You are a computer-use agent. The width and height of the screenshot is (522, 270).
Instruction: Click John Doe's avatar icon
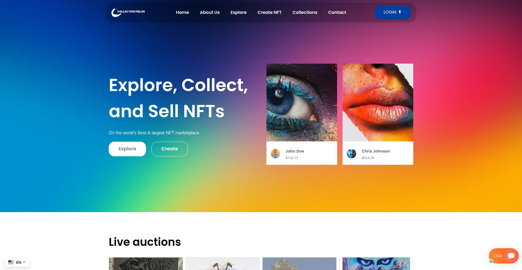[275, 154]
